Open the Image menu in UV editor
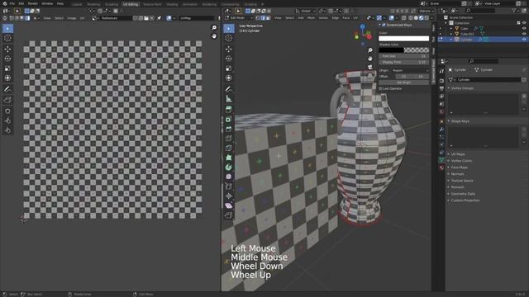Screen dimensions: 529x297 [x=72, y=18]
